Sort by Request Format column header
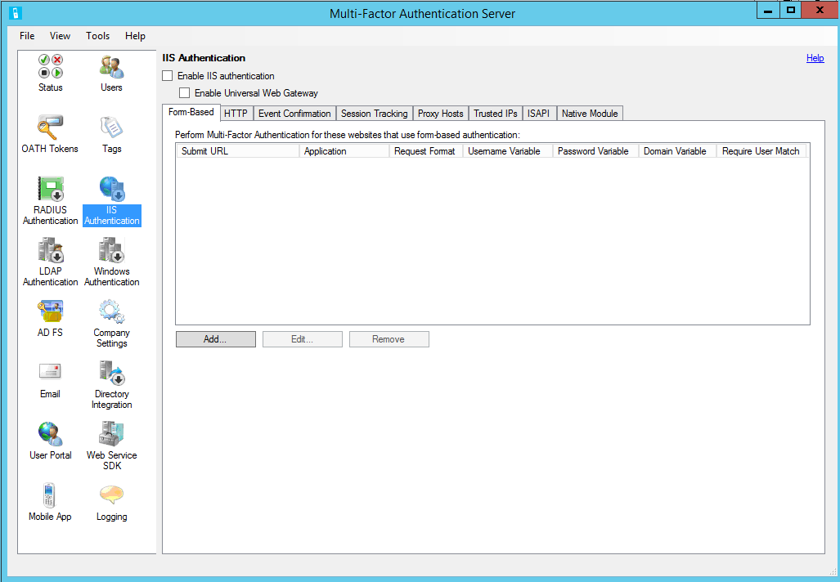Image resolution: width=840 pixels, height=582 pixels. point(426,151)
